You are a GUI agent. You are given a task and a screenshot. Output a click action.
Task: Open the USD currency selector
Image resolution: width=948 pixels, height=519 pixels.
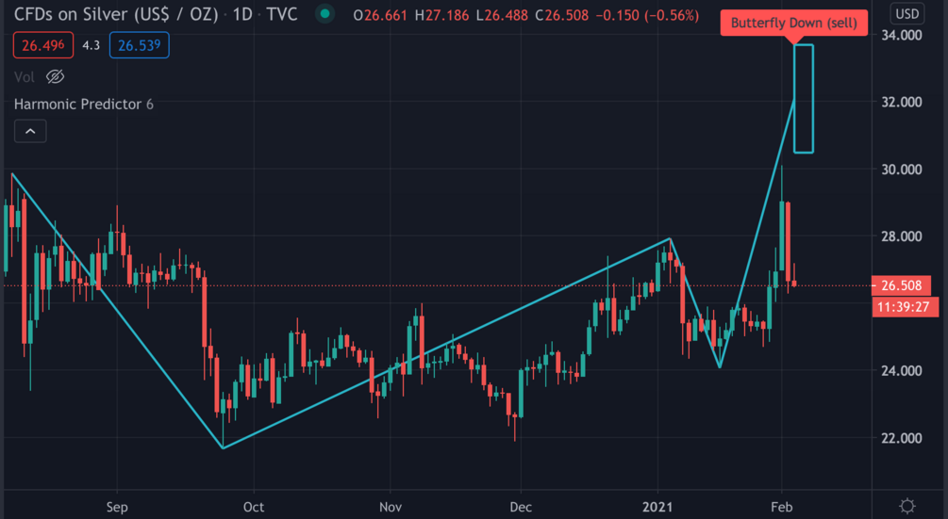(x=906, y=14)
